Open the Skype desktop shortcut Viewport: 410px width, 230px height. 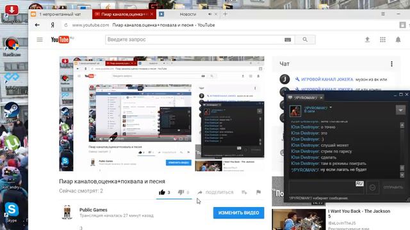[12, 212]
